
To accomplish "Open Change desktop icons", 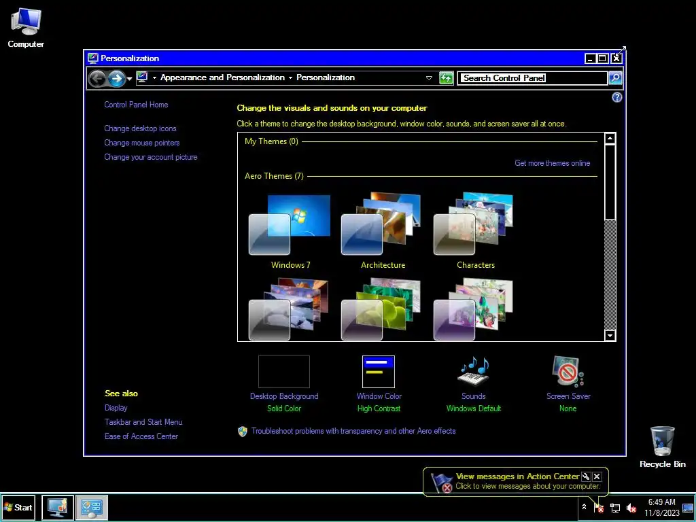I will (x=140, y=128).
